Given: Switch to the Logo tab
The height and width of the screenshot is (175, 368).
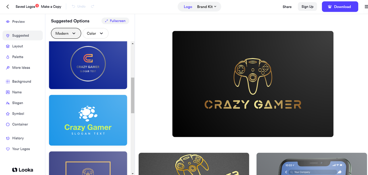Looking at the screenshot, I should coord(188,7).
